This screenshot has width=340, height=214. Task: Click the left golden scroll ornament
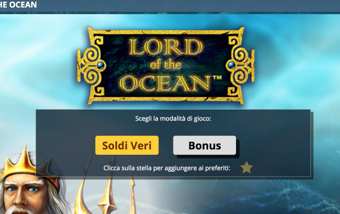click(x=90, y=65)
